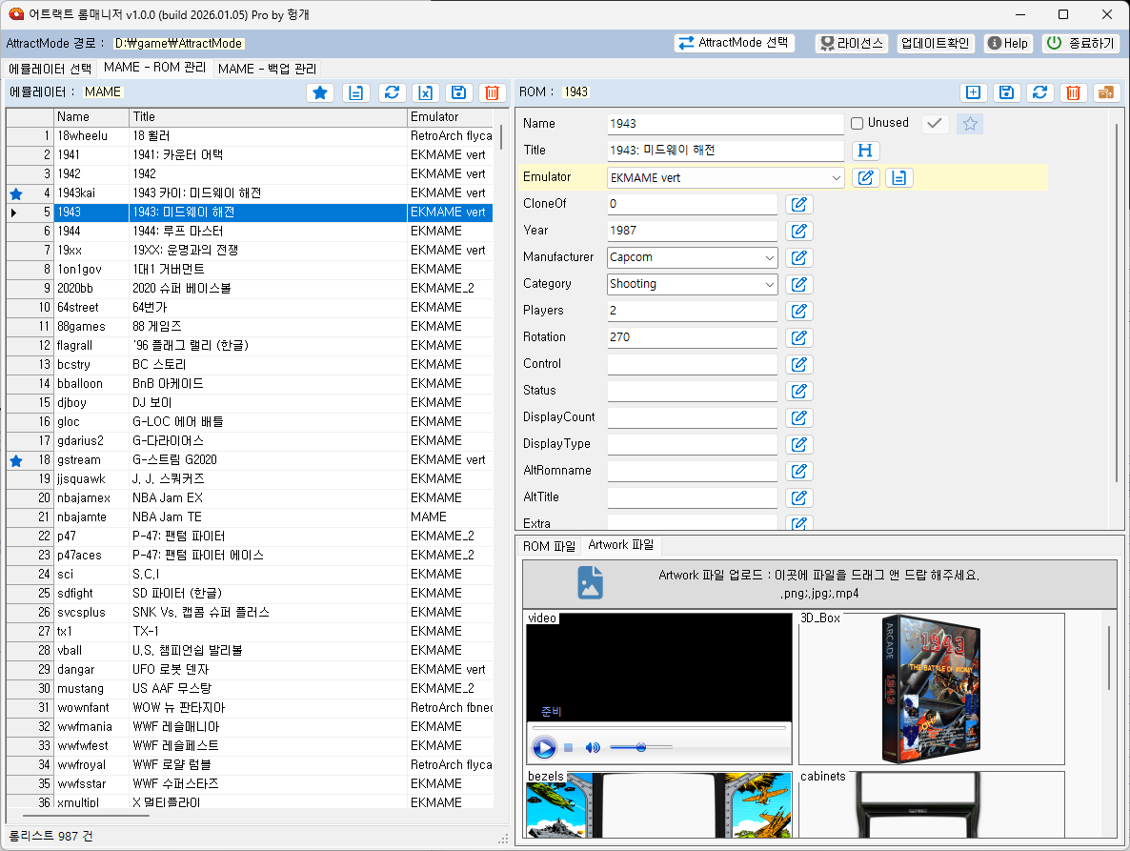Click the Title input field

point(725,151)
